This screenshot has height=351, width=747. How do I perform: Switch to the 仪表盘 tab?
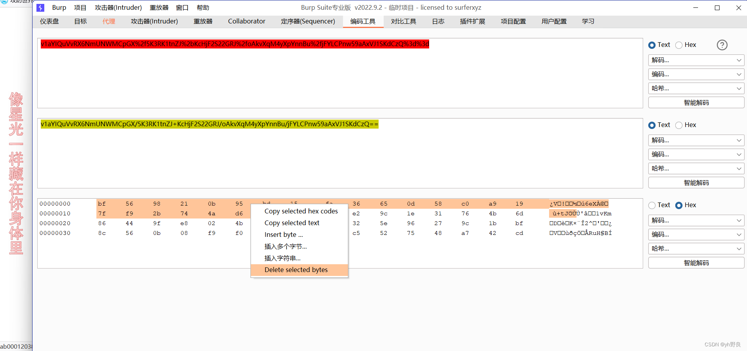[49, 21]
